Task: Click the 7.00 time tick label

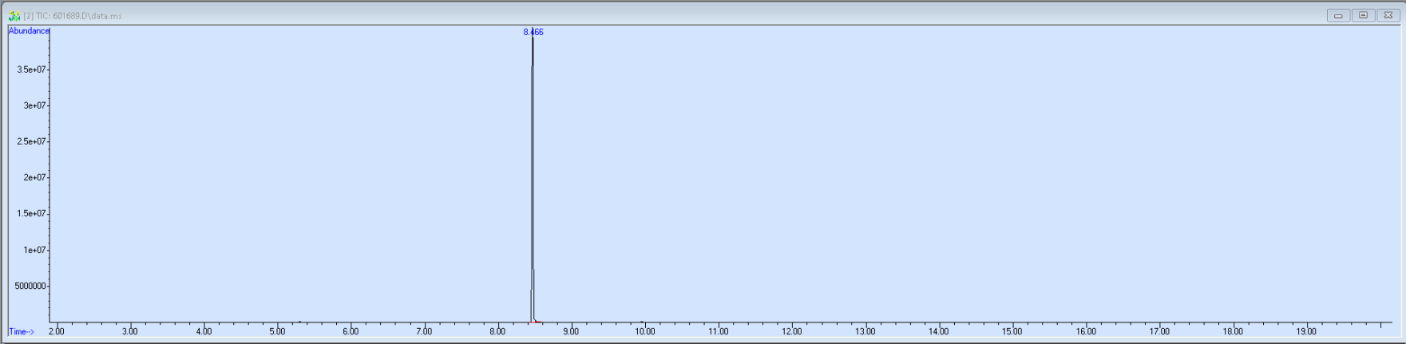Action: [424, 331]
